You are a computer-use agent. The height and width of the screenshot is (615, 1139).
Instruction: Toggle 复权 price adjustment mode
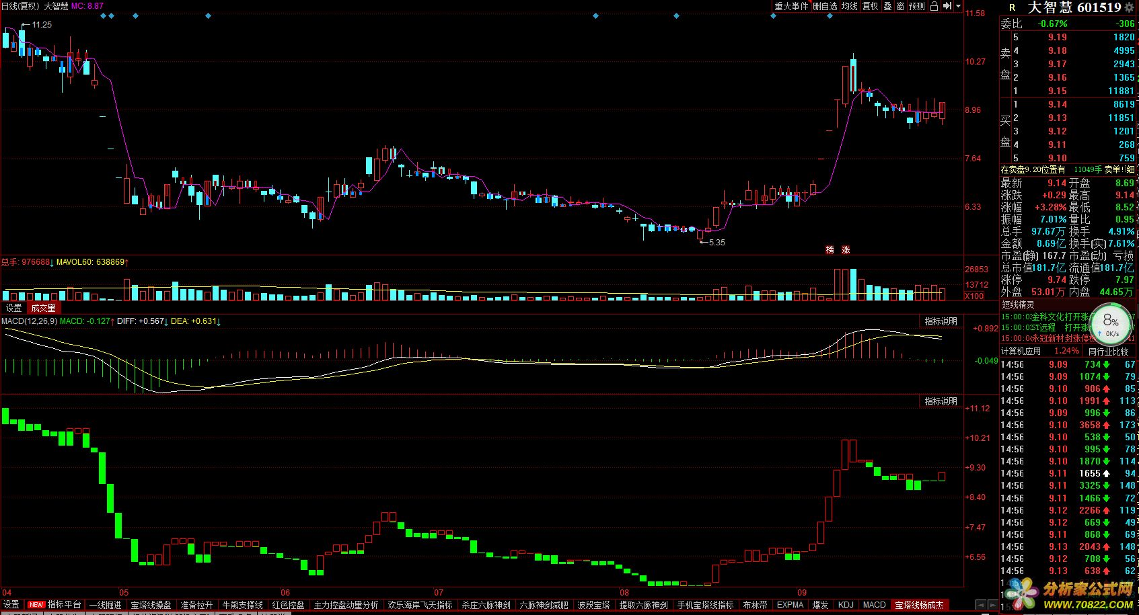click(871, 6)
